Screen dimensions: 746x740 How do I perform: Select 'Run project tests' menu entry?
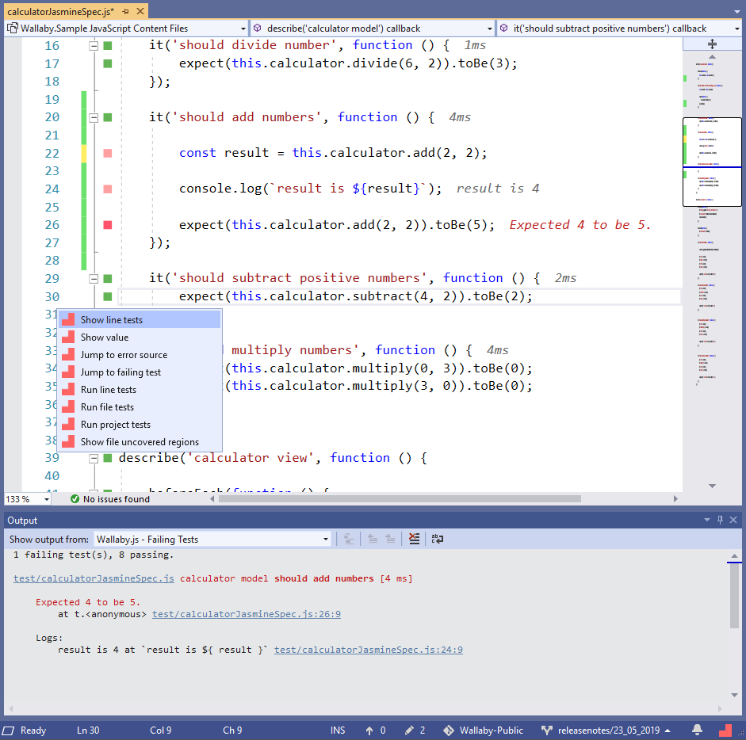coord(140,425)
